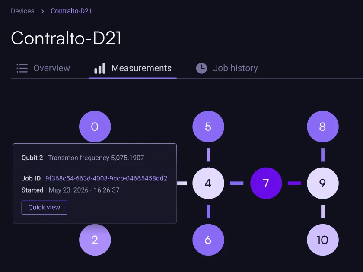Click the Contralto-D21 page title

coord(66,38)
